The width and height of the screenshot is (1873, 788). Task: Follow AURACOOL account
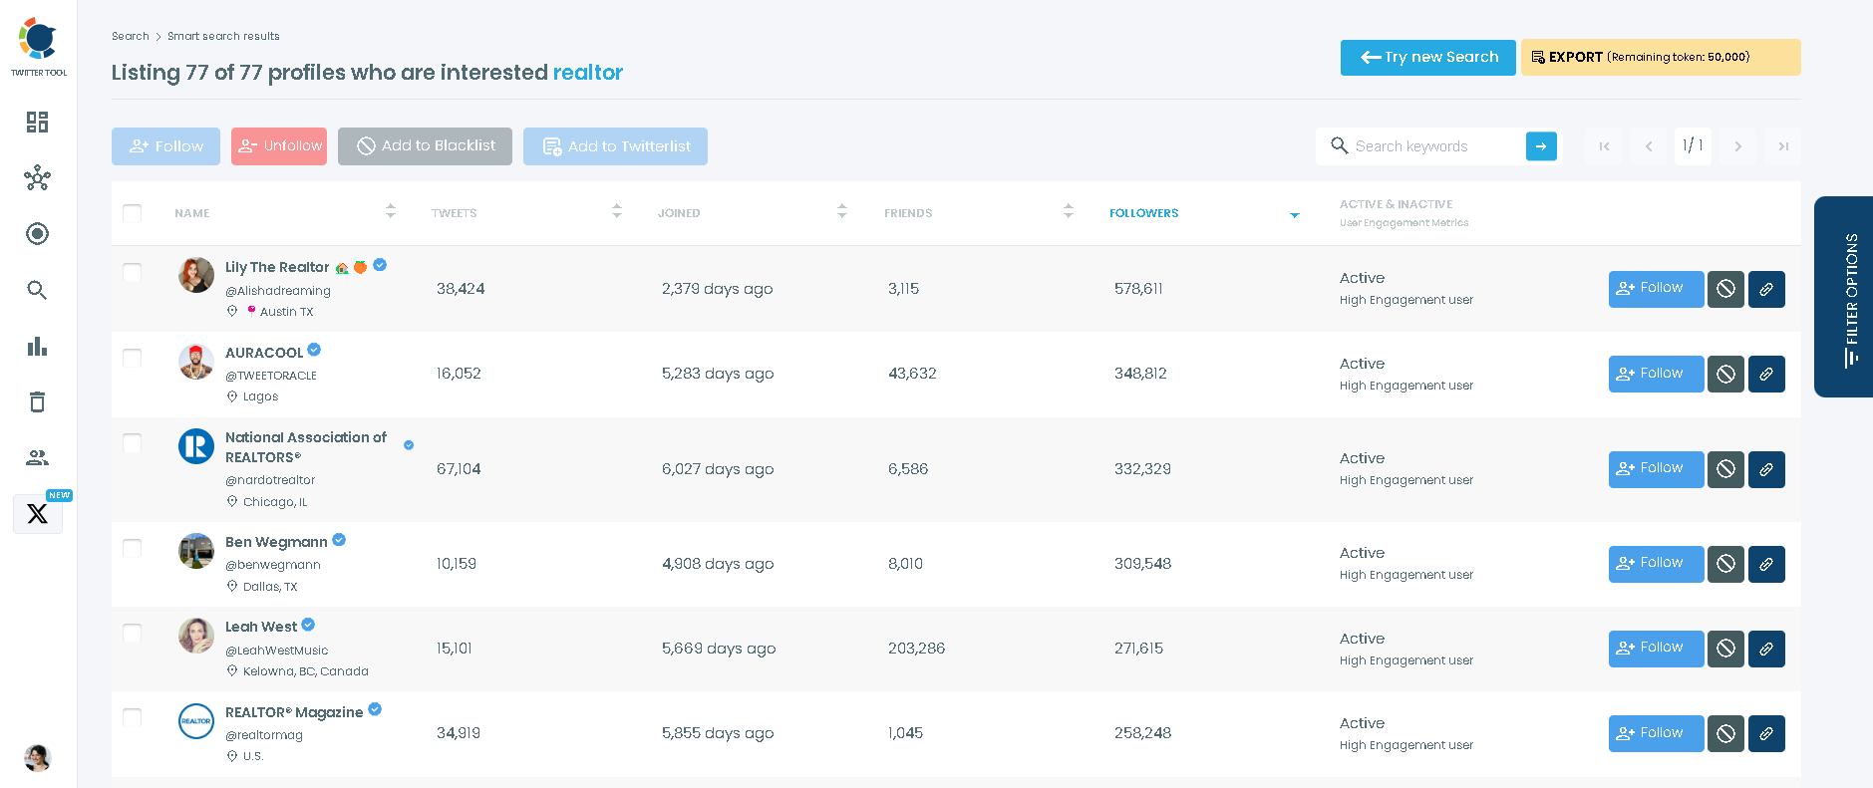tap(1656, 375)
